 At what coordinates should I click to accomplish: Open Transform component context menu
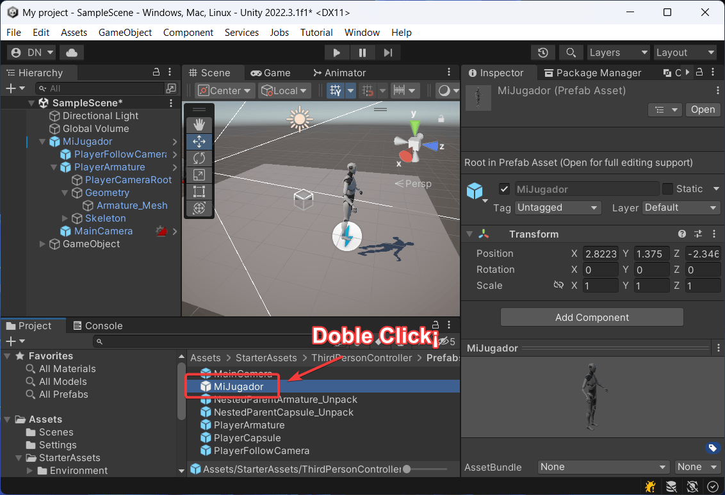pyautogui.click(x=714, y=234)
